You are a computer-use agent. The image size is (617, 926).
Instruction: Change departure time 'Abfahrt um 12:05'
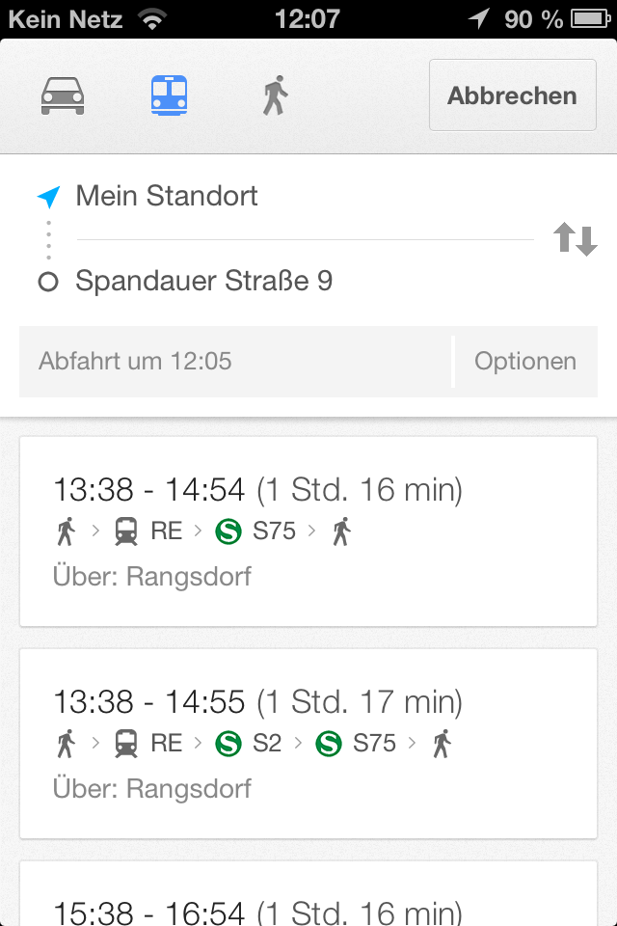(x=233, y=362)
